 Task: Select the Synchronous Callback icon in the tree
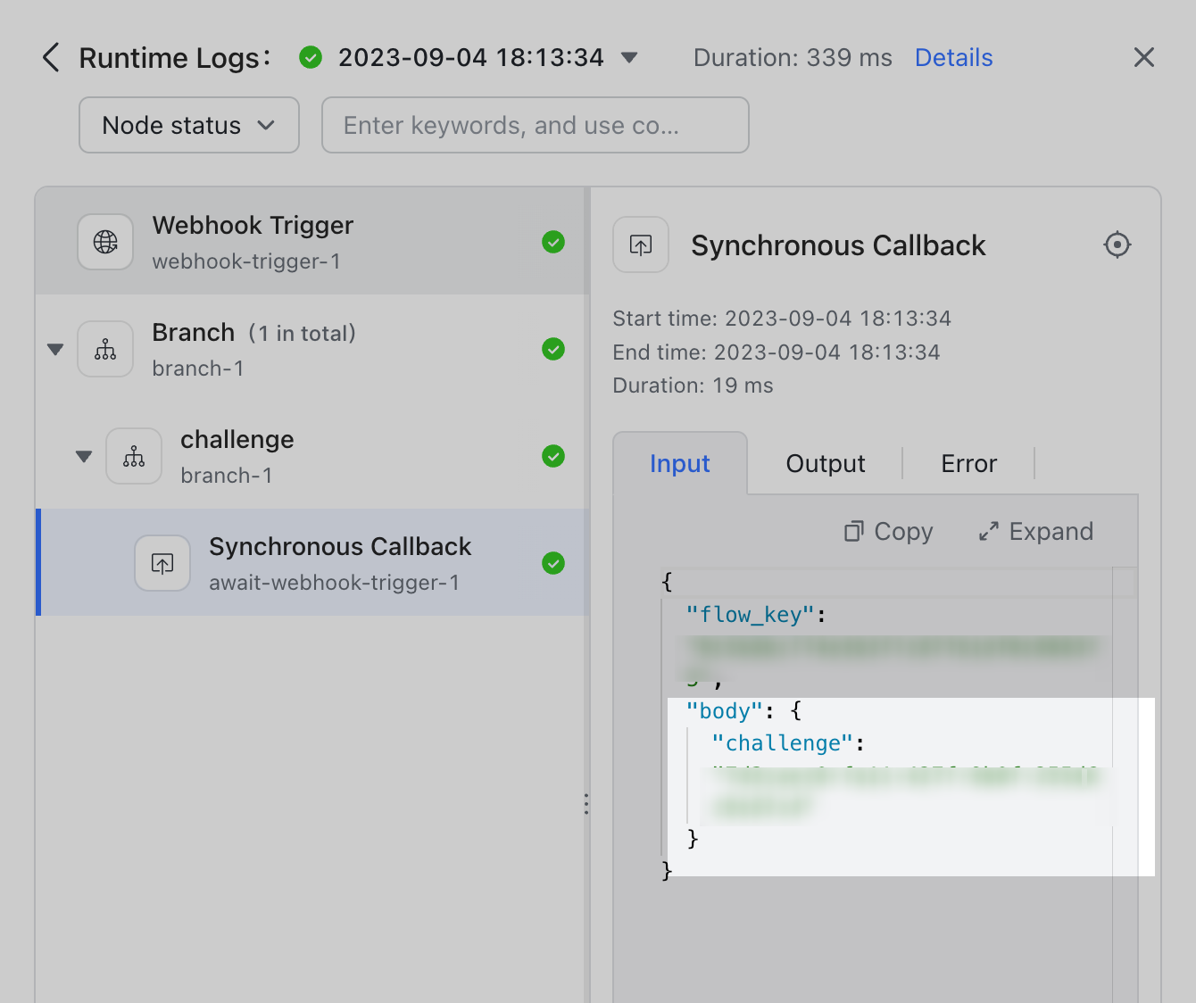coord(162,563)
